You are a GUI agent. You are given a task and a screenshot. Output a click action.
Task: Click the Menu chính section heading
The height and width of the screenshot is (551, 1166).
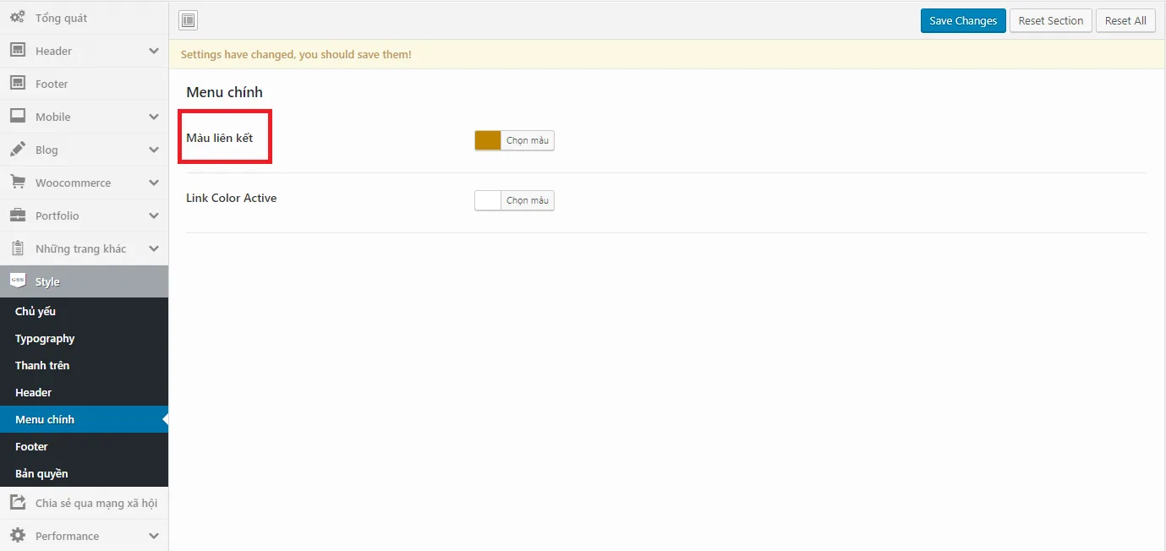point(224,92)
